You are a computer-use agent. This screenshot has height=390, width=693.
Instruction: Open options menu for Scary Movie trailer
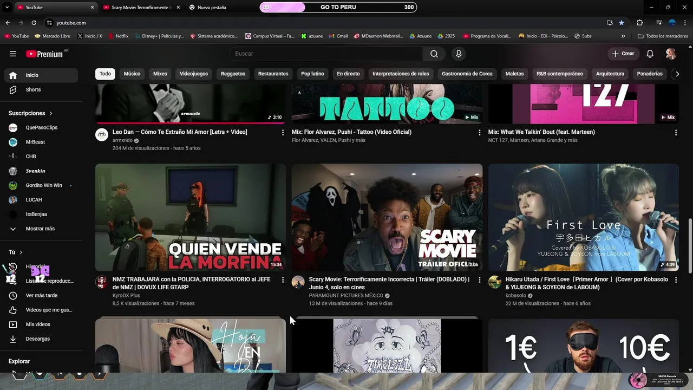479,279
